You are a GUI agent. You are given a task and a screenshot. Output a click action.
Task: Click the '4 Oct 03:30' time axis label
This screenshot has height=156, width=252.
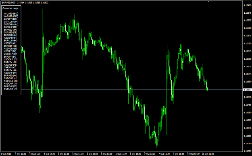(x=21, y=154)
